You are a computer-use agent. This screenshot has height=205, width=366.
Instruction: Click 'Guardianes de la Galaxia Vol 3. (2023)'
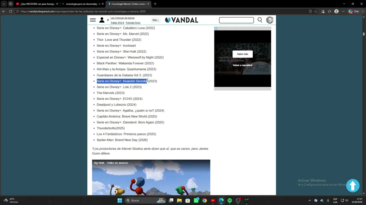coord(124,75)
